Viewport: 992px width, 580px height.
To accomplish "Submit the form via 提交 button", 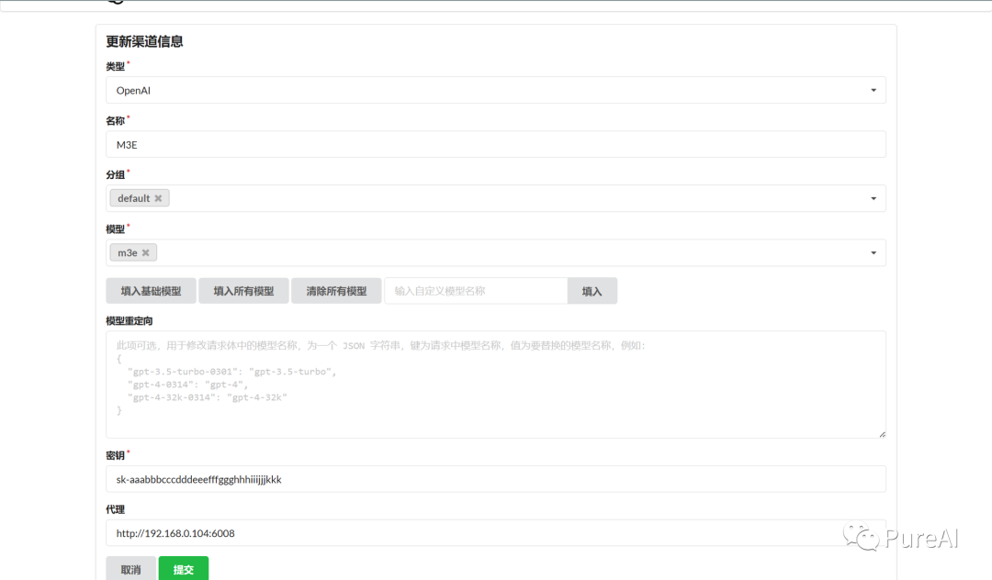I will tap(183, 569).
